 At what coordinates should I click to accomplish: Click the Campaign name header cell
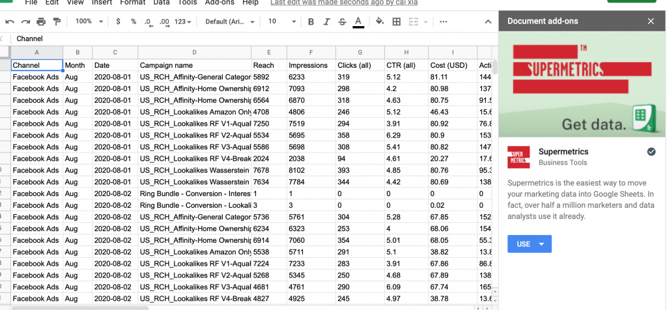(x=194, y=65)
